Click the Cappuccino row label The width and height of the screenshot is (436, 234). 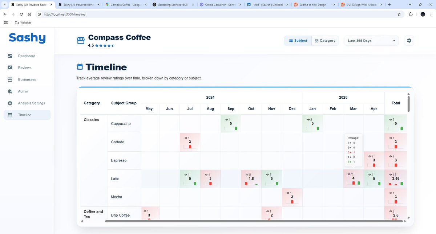[x=121, y=124]
